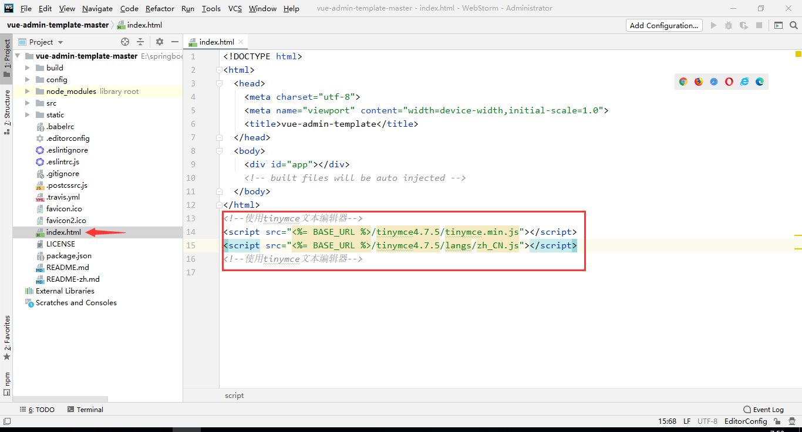Click Locate/Scroll from Source target icon
The height and width of the screenshot is (432, 802).
[125, 42]
